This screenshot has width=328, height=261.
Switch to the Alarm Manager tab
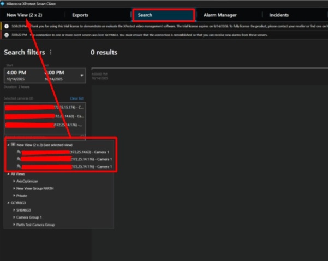pos(219,15)
